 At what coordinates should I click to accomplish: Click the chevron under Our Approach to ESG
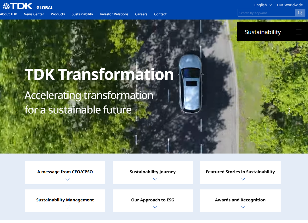point(155,207)
